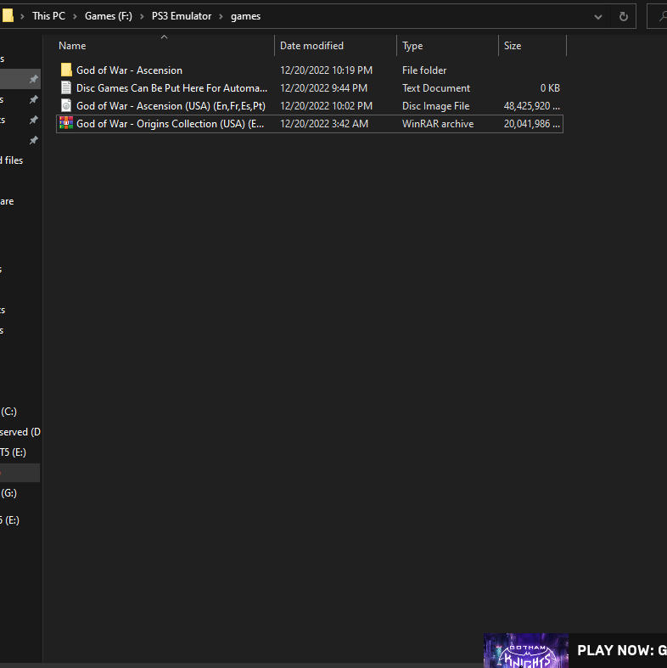
Task: Open the 'served (D' drive in navigation pane
Action: 20,432
